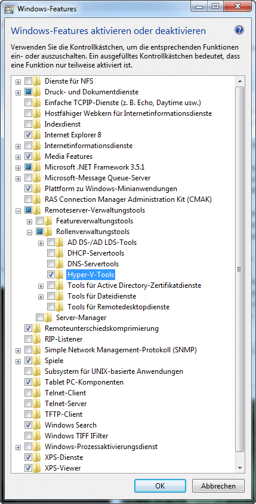The height and width of the screenshot is (504, 256).
Task: Minimize the Windows-Features window
Action: pos(200,5)
